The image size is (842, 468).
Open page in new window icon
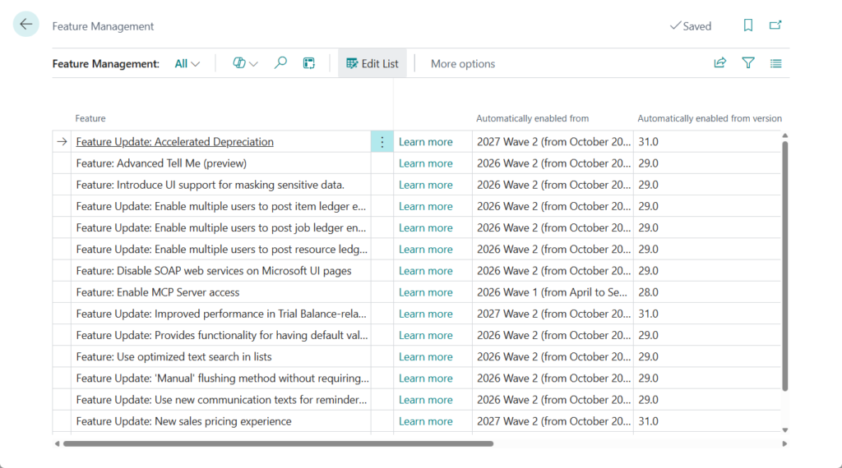pos(775,25)
